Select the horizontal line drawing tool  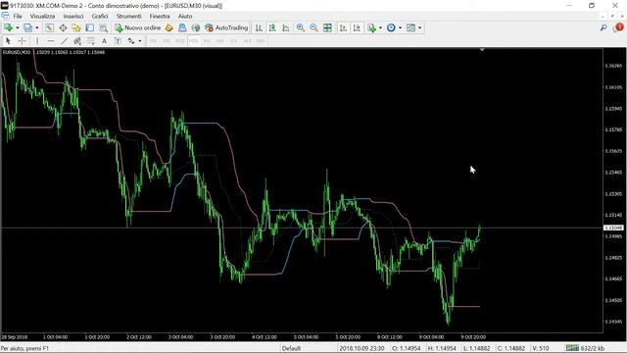[x=50, y=41]
